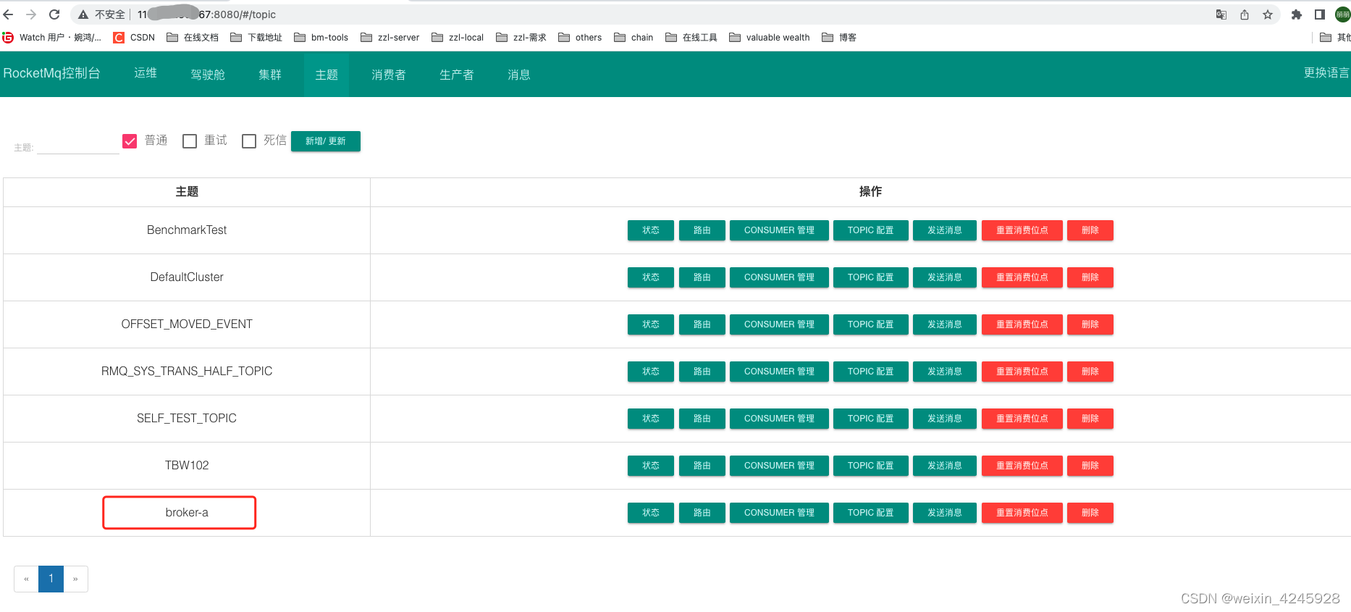Open the valuable wealth bookmark folder

tap(770, 38)
